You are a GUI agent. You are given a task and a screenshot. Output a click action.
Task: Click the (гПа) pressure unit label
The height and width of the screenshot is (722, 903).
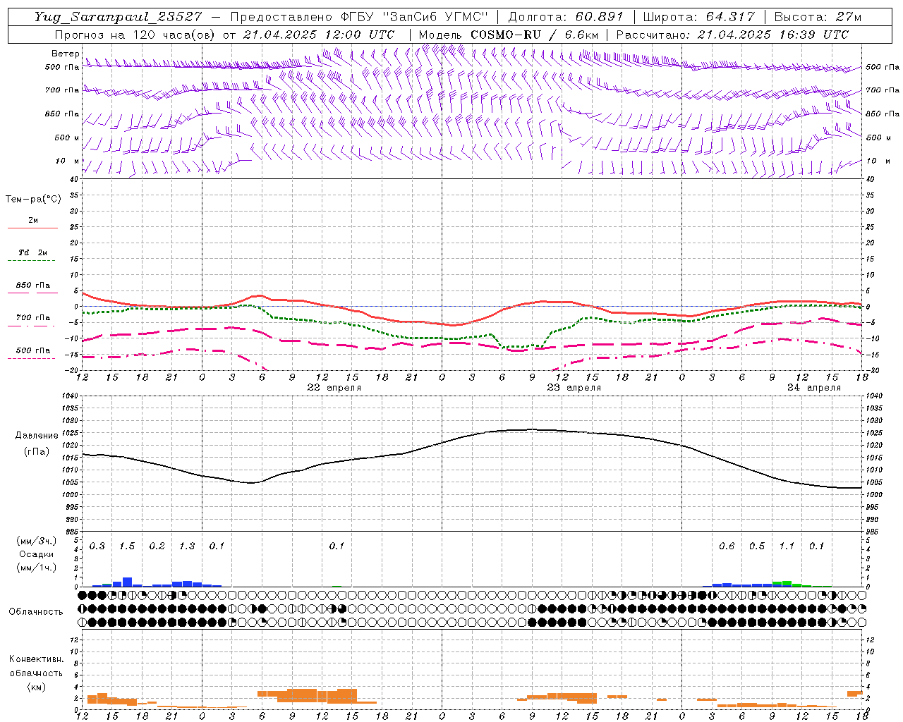click(37, 451)
